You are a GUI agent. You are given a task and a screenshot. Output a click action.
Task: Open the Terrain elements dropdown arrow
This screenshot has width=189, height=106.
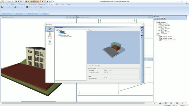[39, 7]
